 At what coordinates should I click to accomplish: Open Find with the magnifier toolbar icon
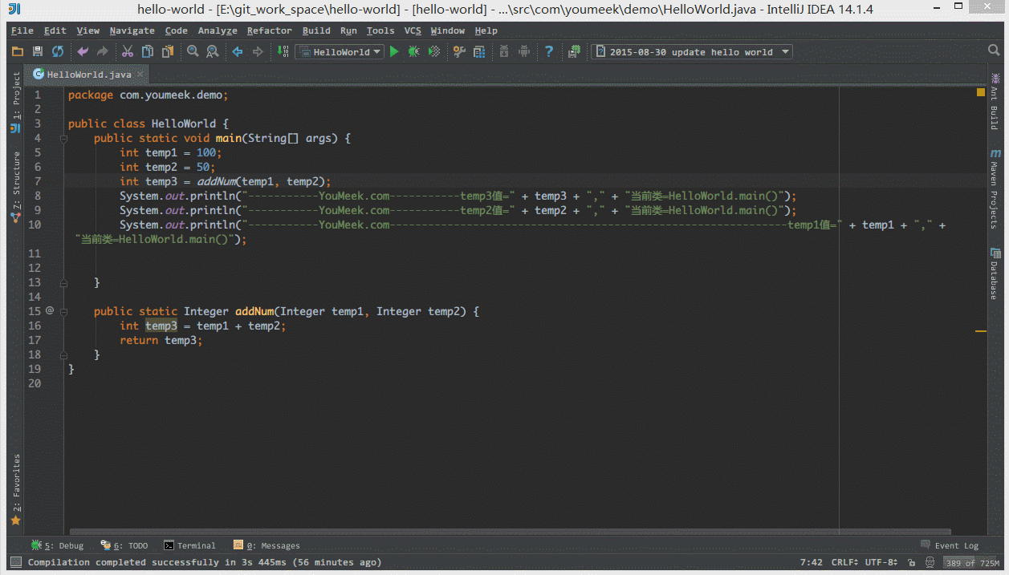point(192,51)
